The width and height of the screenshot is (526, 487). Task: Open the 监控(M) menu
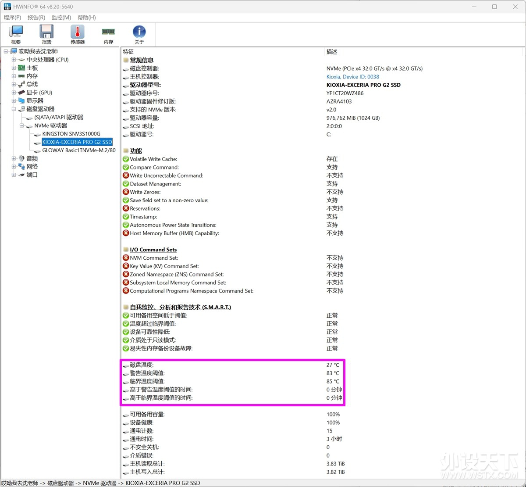click(x=61, y=18)
